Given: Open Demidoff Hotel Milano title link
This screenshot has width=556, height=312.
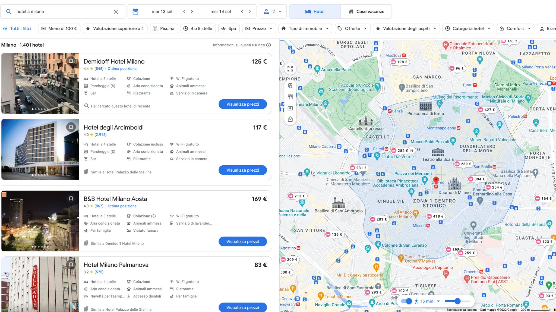Looking at the screenshot, I should coord(114,62).
